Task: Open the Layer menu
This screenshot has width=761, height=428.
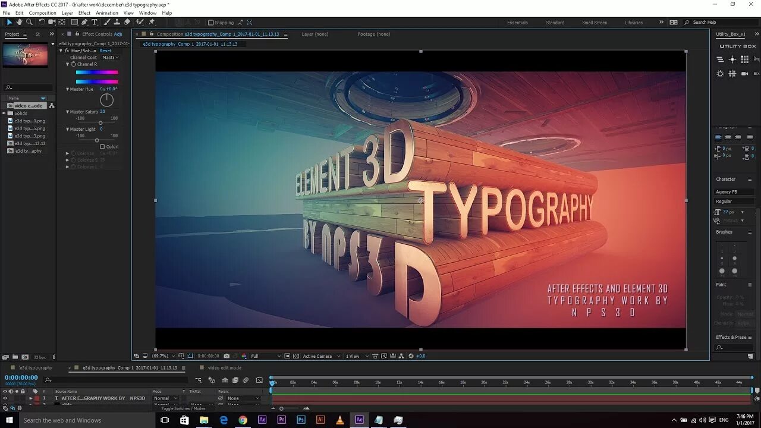Action: 67,13
